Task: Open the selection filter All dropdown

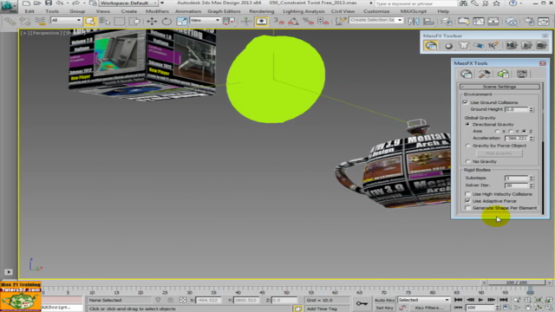Action: coord(66,21)
